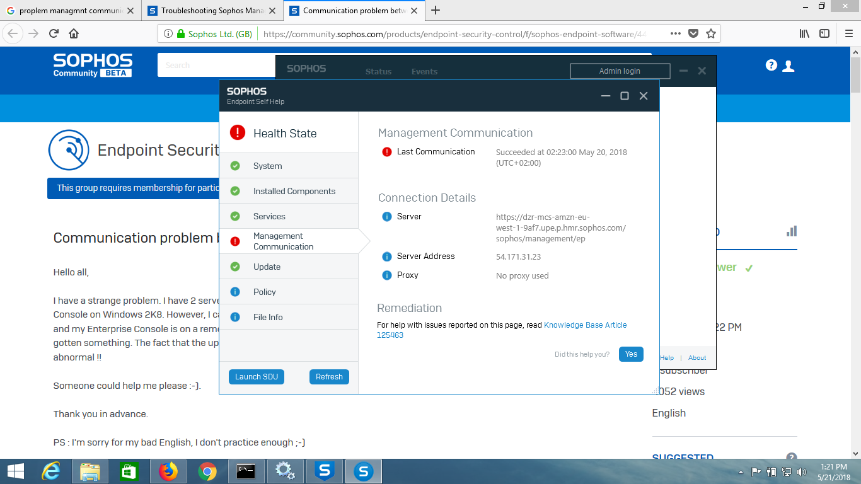
Task: Open page actions three-dot menu
Action: pos(675,34)
